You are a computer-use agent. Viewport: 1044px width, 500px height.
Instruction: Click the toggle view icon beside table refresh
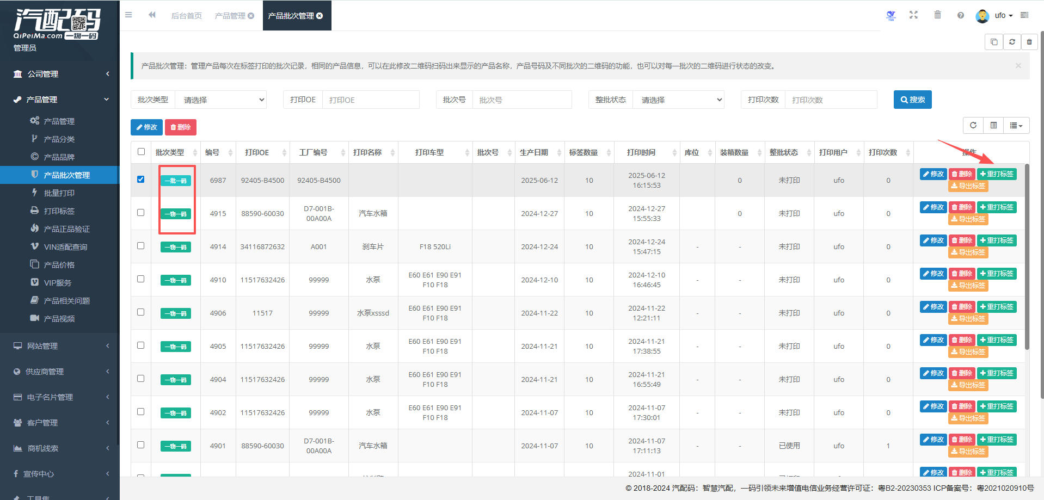pos(993,126)
